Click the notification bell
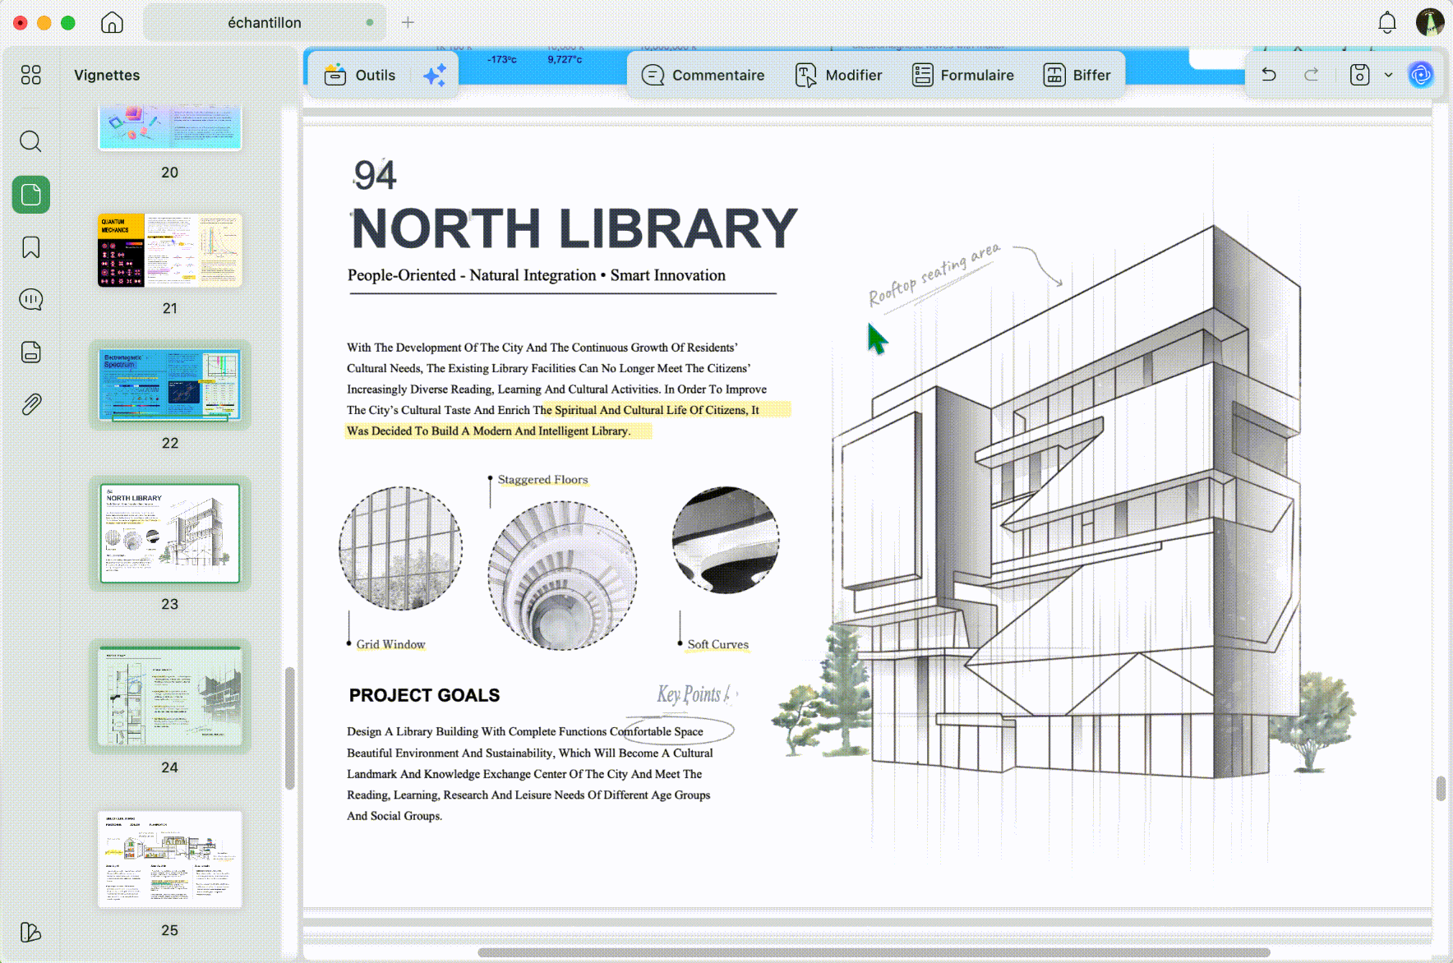The image size is (1453, 963). point(1387,22)
